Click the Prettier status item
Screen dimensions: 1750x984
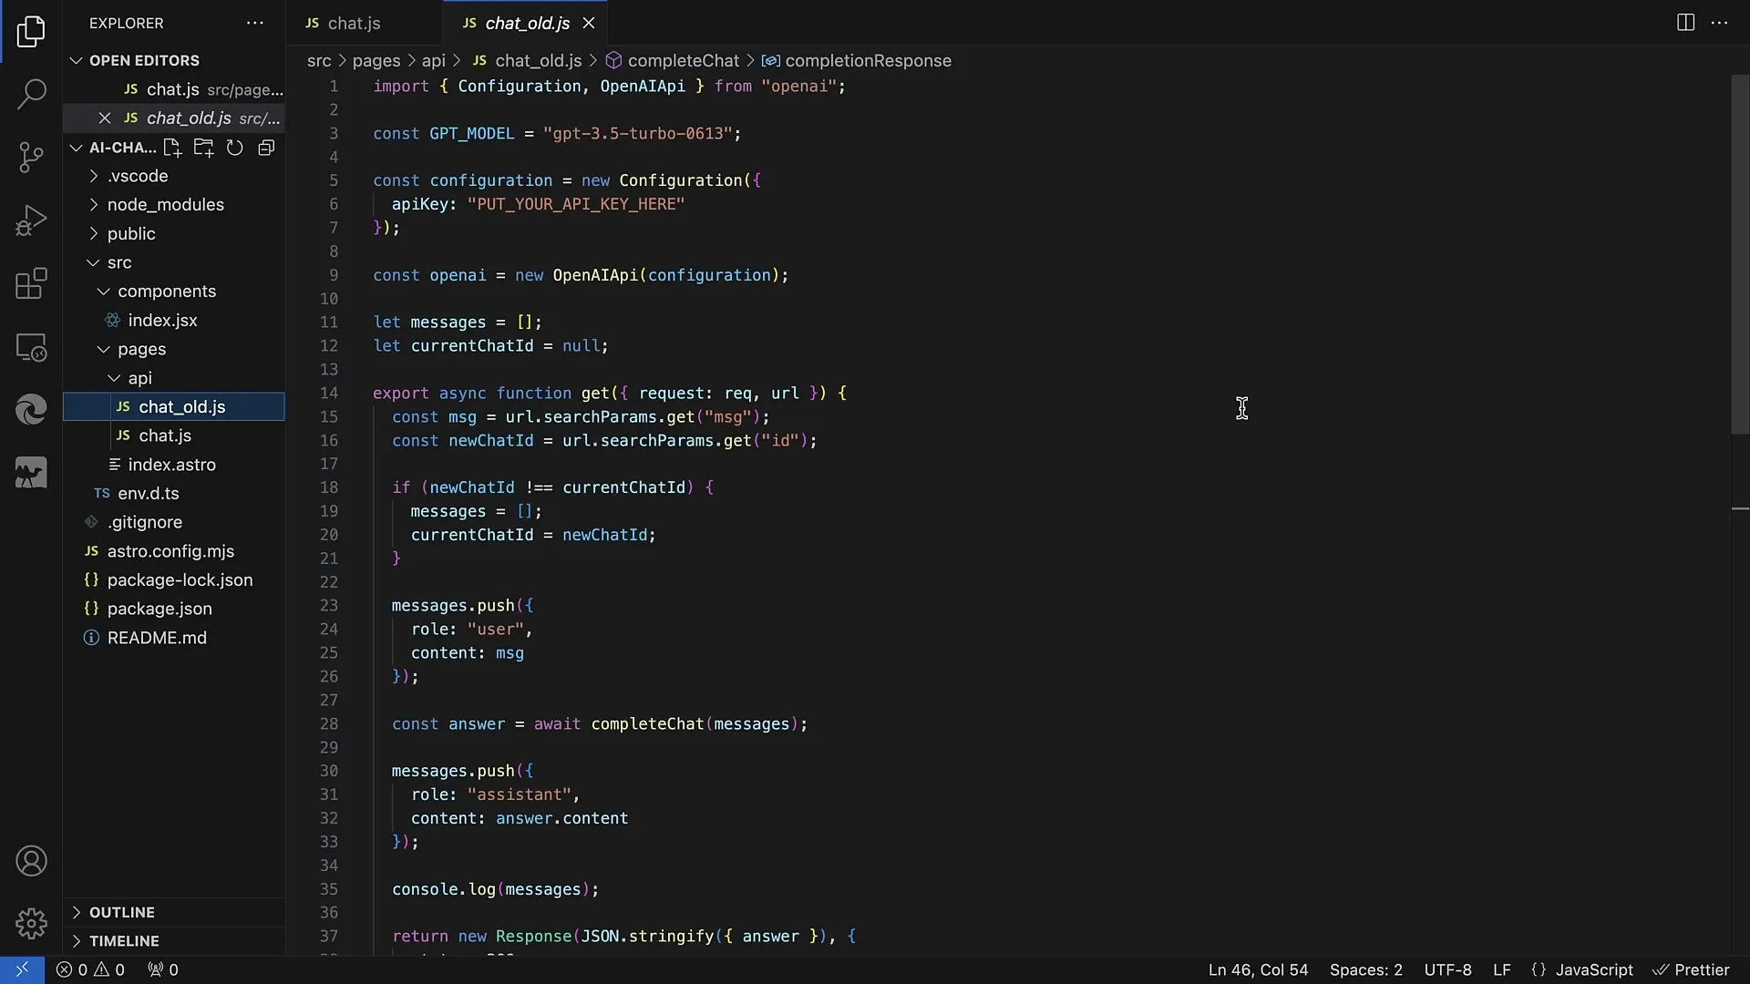pyautogui.click(x=1692, y=969)
